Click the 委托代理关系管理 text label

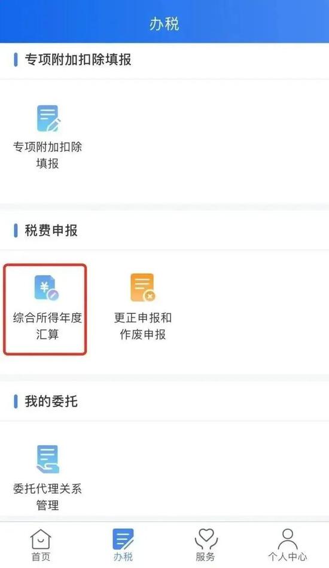(x=47, y=497)
